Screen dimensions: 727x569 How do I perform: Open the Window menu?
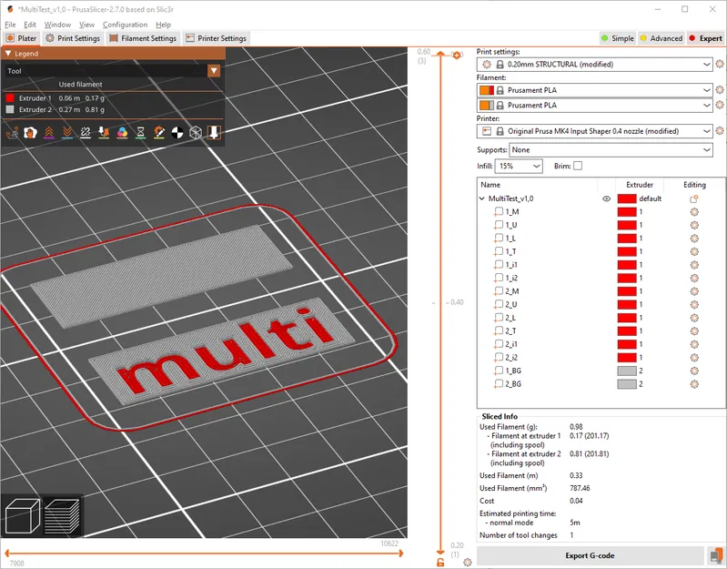(57, 25)
